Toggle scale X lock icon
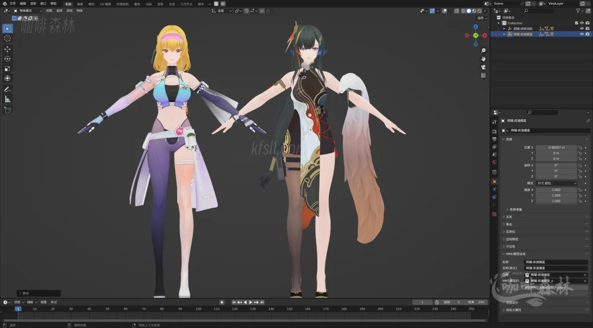Screen dimensions: 593x328 [x=580, y=190]
